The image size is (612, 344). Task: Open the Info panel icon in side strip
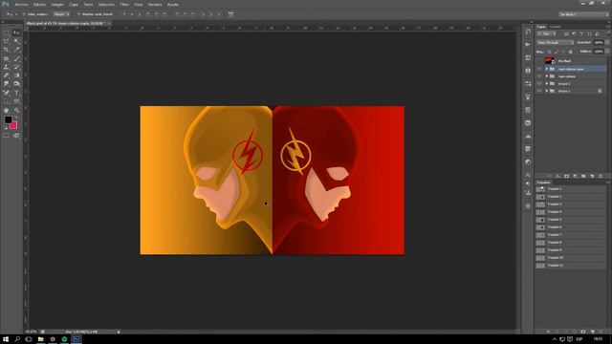click(x=528, y=71)
